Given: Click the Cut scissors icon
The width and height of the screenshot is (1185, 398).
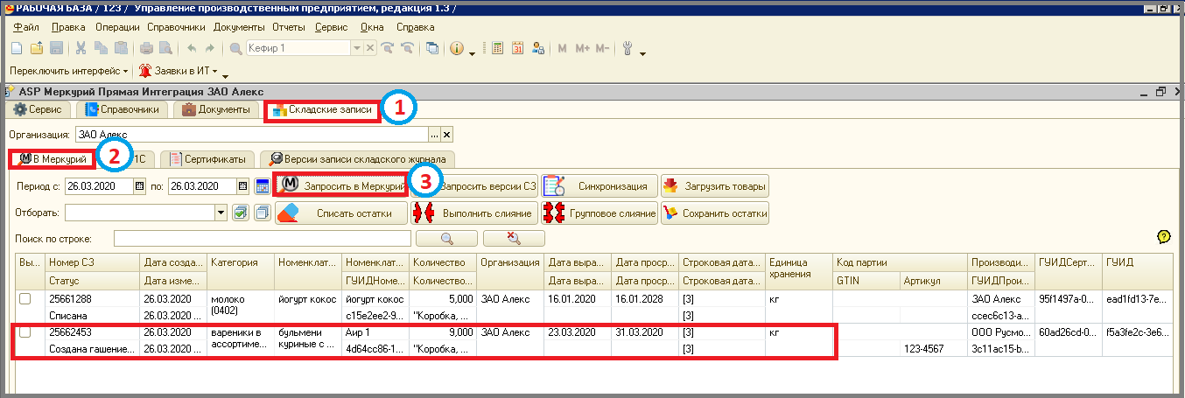Looking at the screenshot, I should pos(81,49).
